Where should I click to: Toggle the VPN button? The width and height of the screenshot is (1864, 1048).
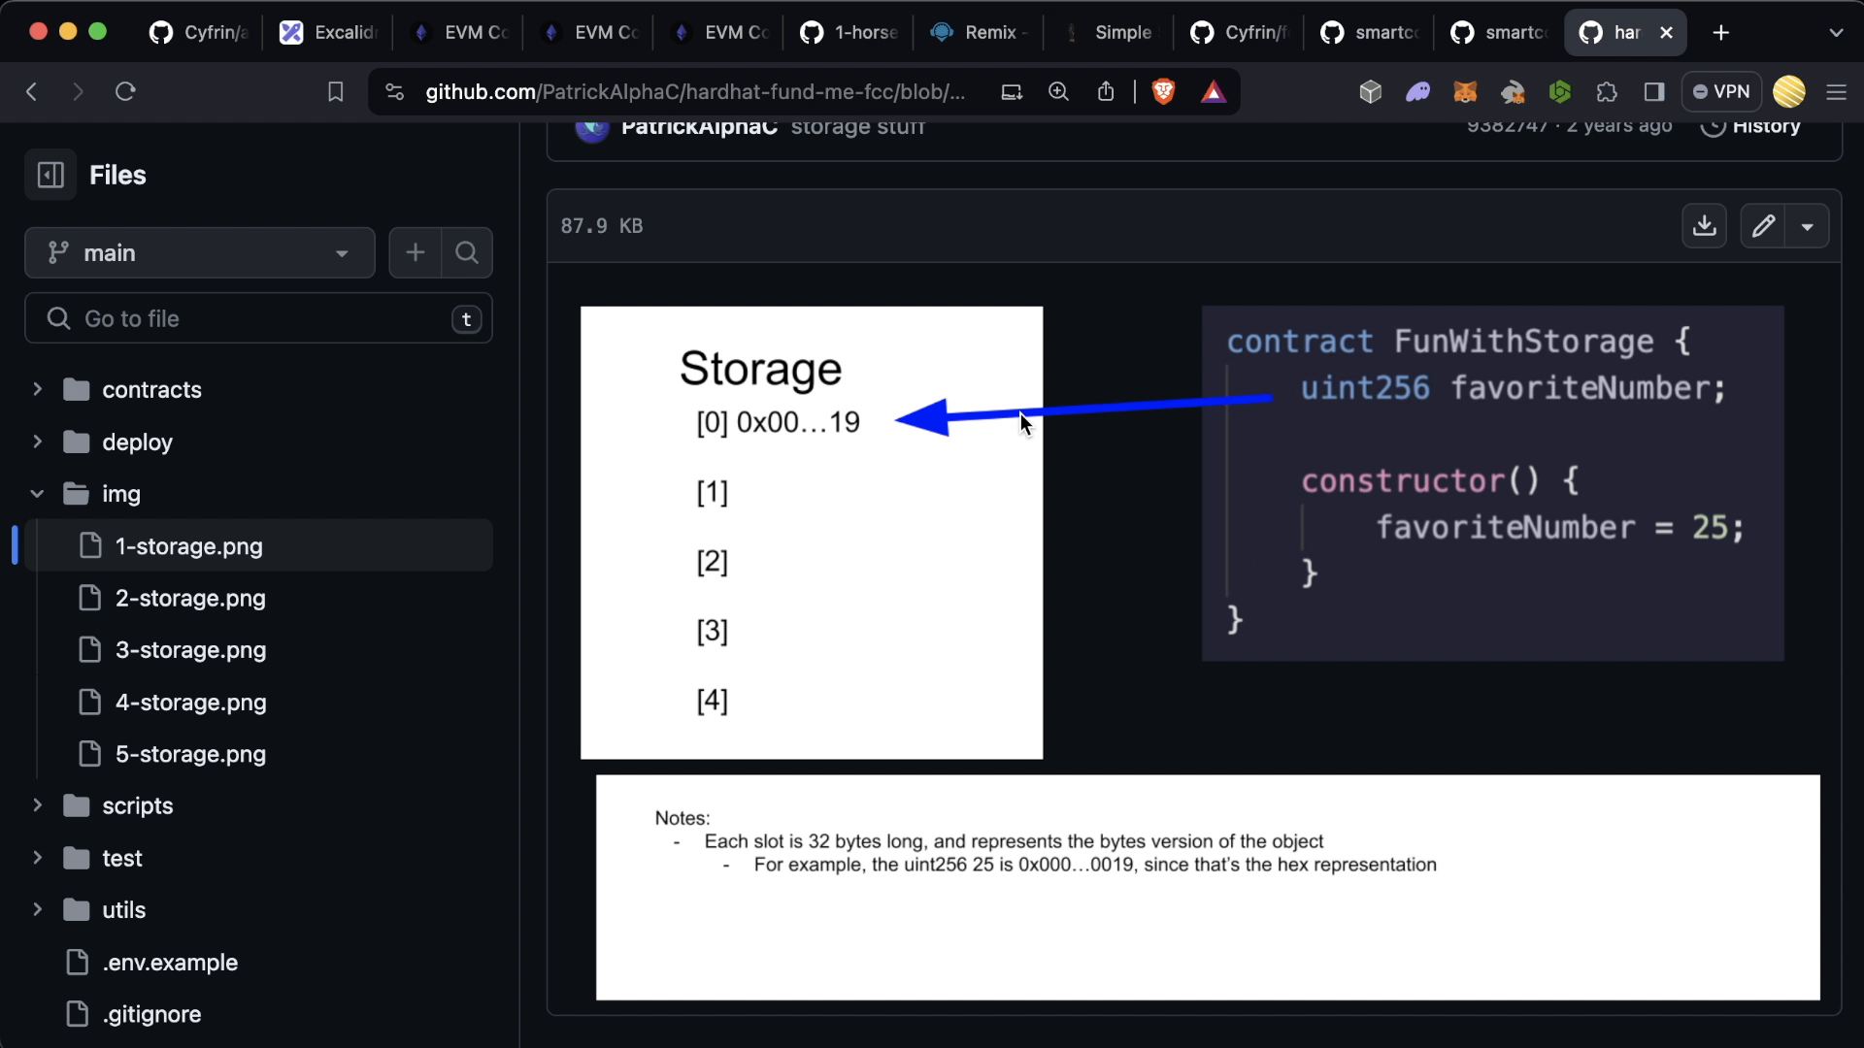pyautogui.click(x=1720, y=92)
